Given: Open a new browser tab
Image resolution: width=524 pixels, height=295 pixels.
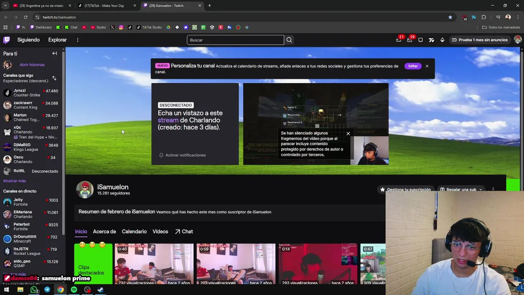Looking at the screenshot, I should 210,5.
